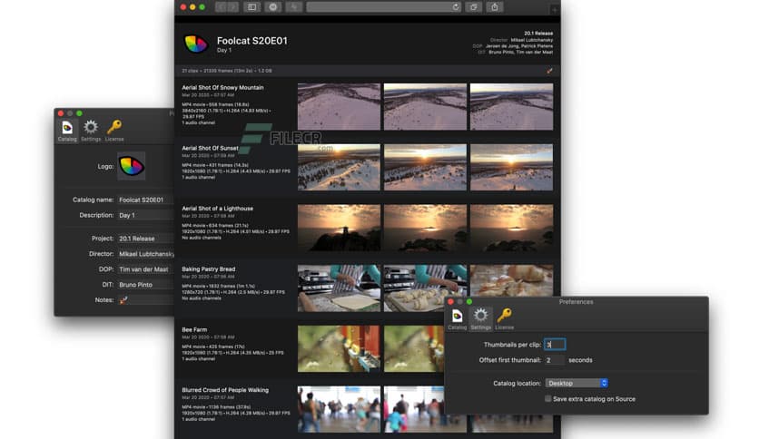
Task: Edit the Offset first thumbnail field
Action: click(x=554, y=360)
